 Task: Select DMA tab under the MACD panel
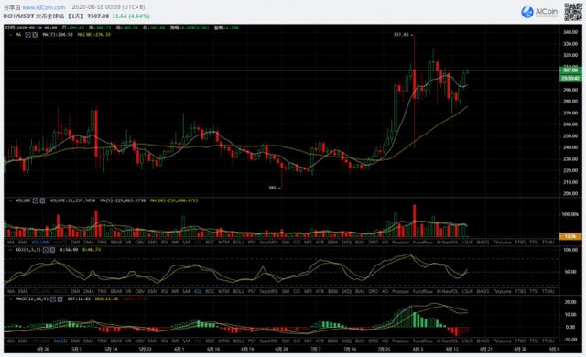click(89, 341)
